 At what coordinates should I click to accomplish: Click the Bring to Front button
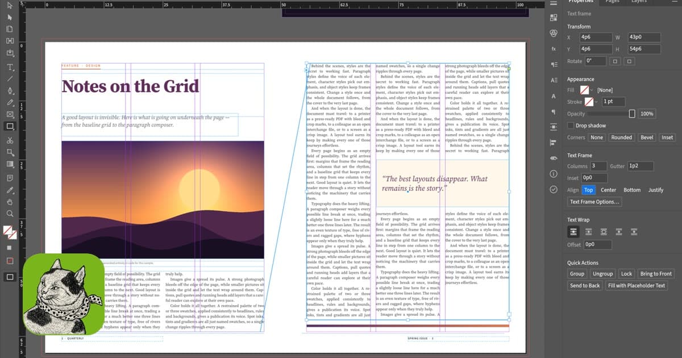point(656,274)
